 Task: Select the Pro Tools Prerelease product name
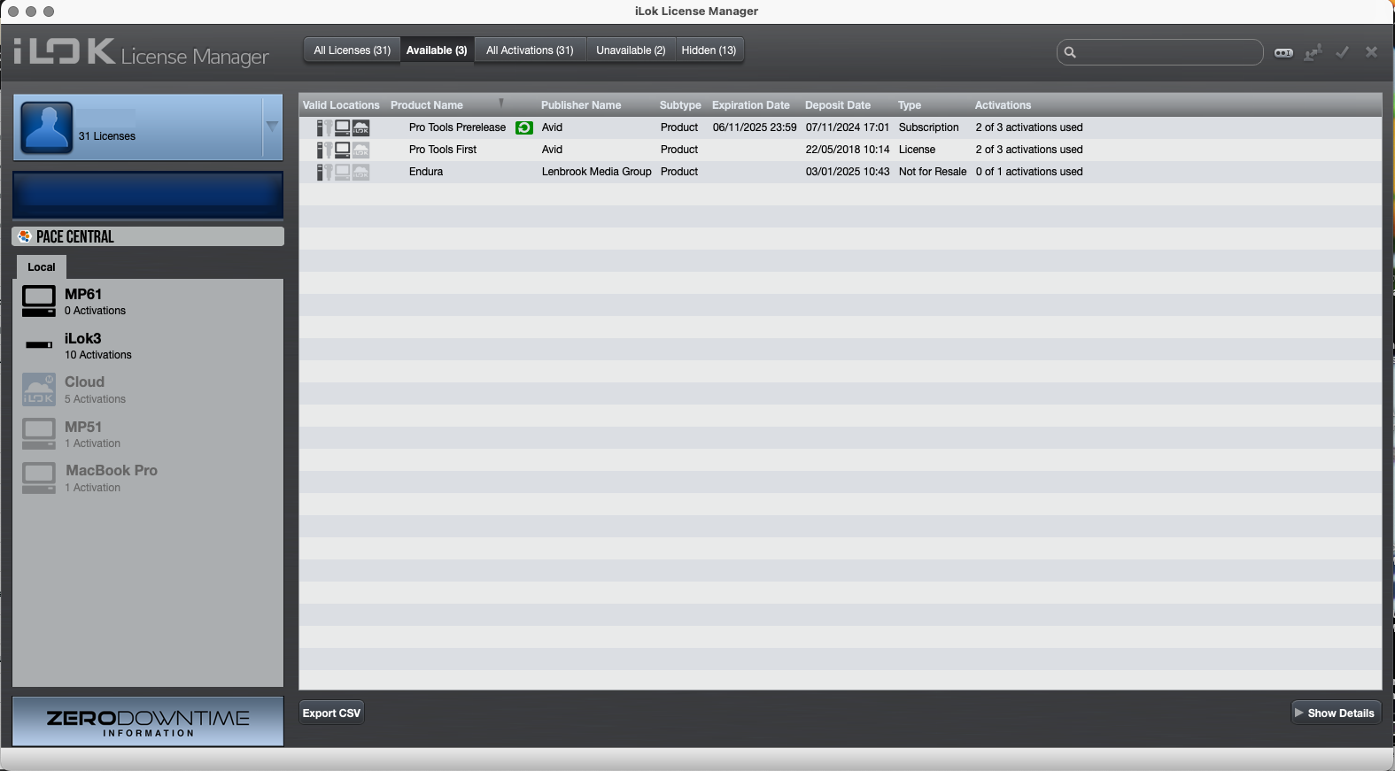point(457,127)
